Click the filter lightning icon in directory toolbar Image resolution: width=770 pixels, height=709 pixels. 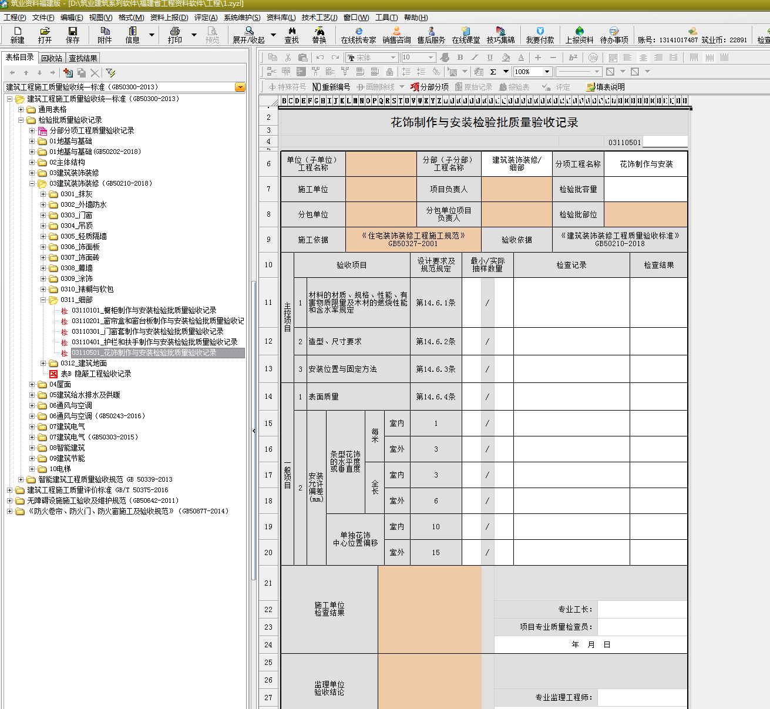110,72
